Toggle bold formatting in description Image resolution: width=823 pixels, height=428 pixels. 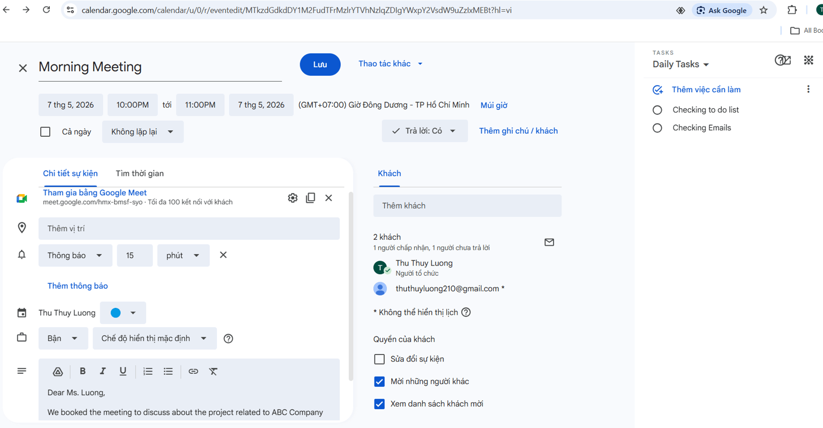83,371
